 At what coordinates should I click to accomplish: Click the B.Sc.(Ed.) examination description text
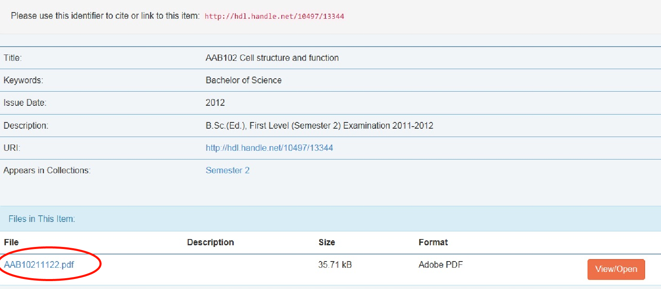pyautogui.click(x=319, y=125)
